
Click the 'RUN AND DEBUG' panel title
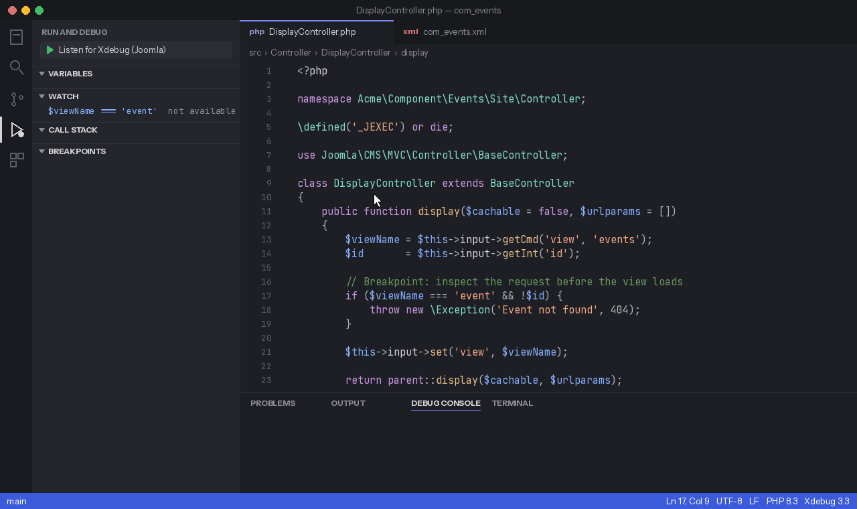(x=74, y=32)
